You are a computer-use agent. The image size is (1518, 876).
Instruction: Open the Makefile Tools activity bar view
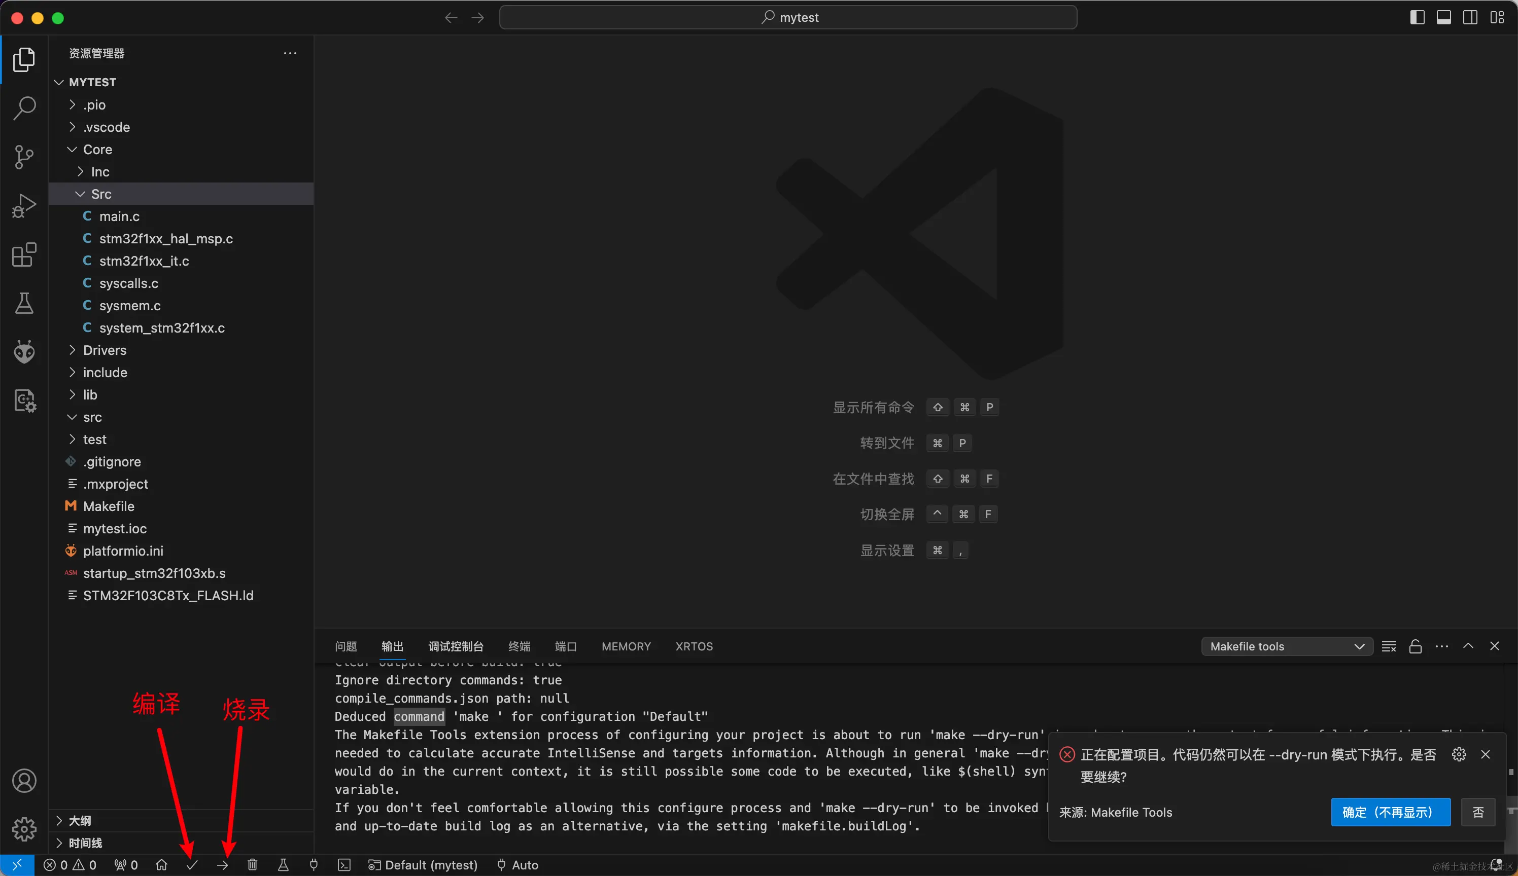24,400
